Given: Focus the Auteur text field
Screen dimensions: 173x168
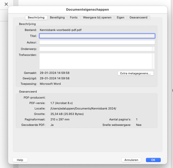Looking at the screenshot, I should pos(97,42).
